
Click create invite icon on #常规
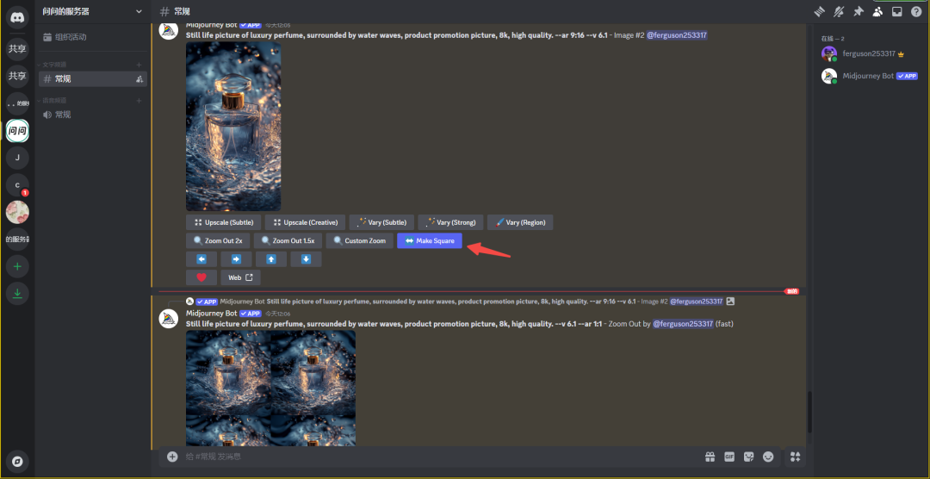pyautogui.click(x=139, y=79)
